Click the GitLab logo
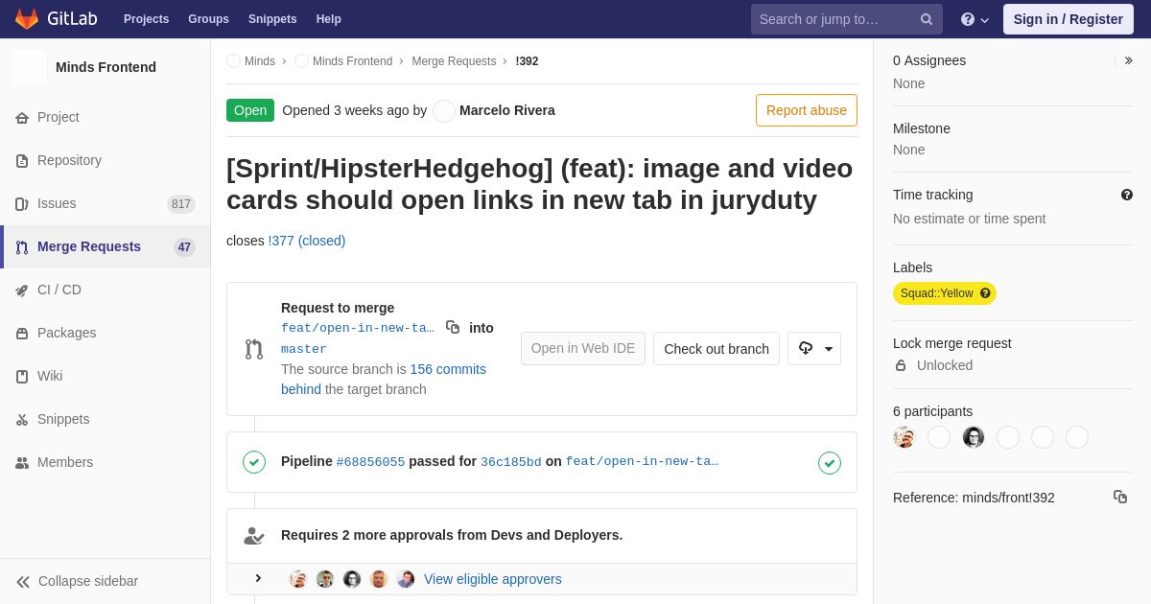 [x=56, y=19]
